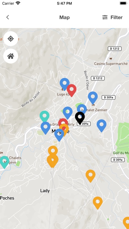The height and width of the screenshot is (229, 129).
Task: Tap red pin near Luge label
Action: (72, 90)
